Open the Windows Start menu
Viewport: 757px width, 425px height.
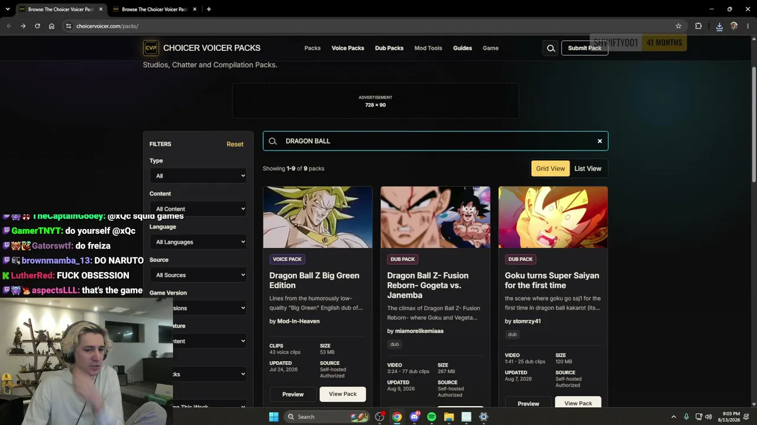coord(274,417)
